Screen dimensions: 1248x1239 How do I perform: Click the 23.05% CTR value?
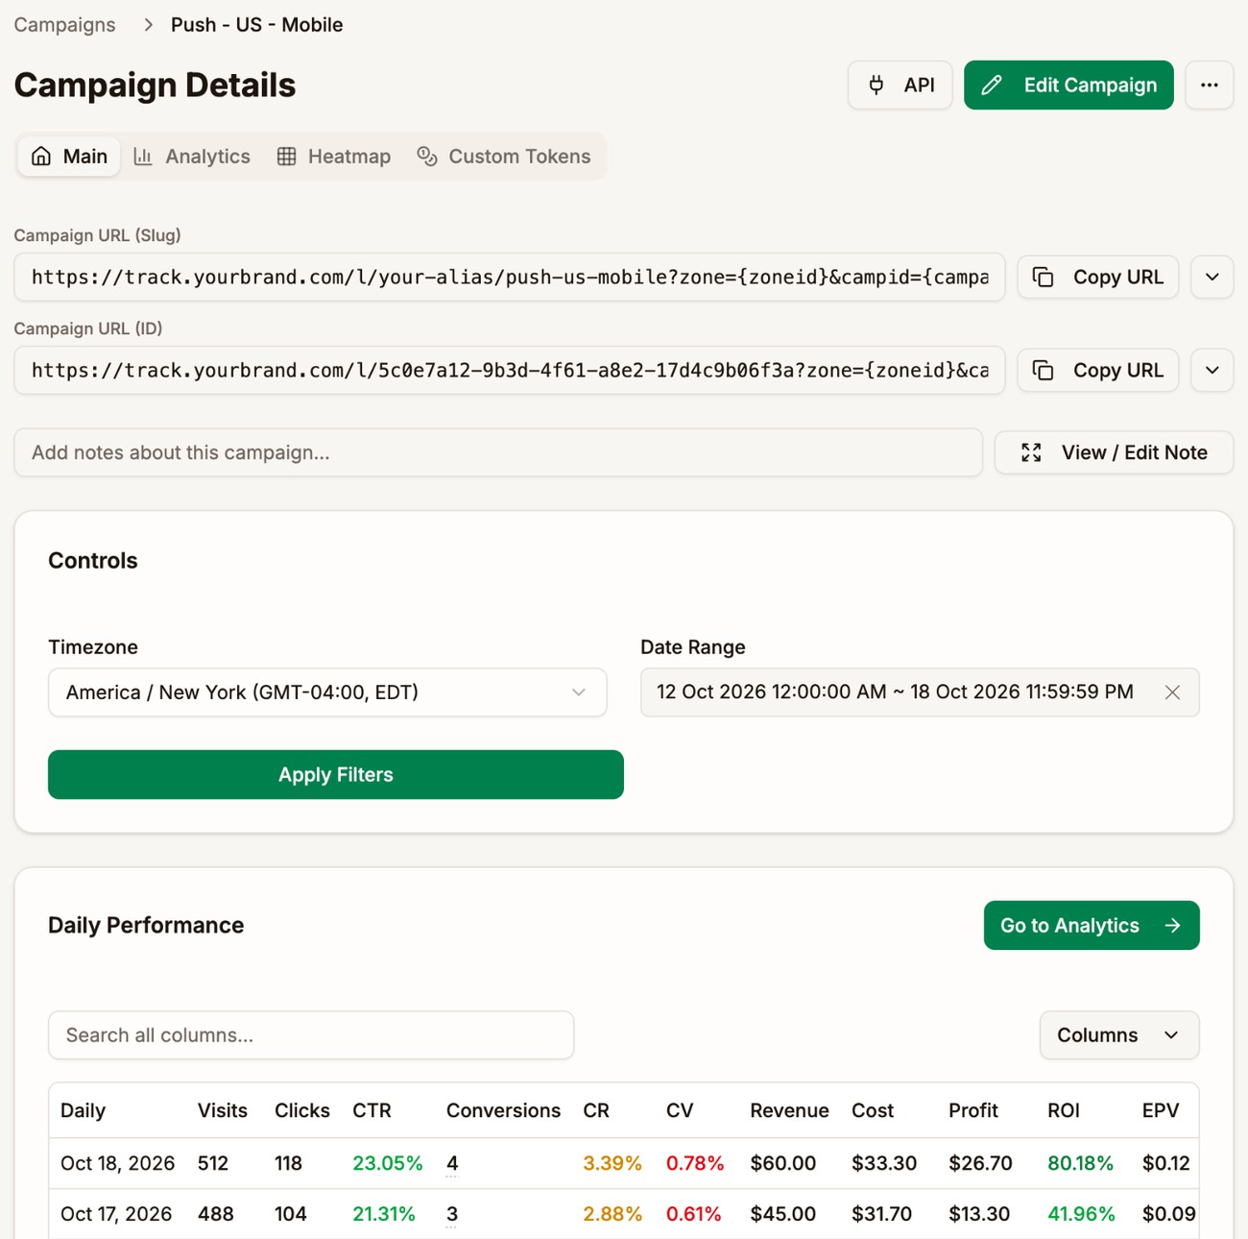(387, 1164)
